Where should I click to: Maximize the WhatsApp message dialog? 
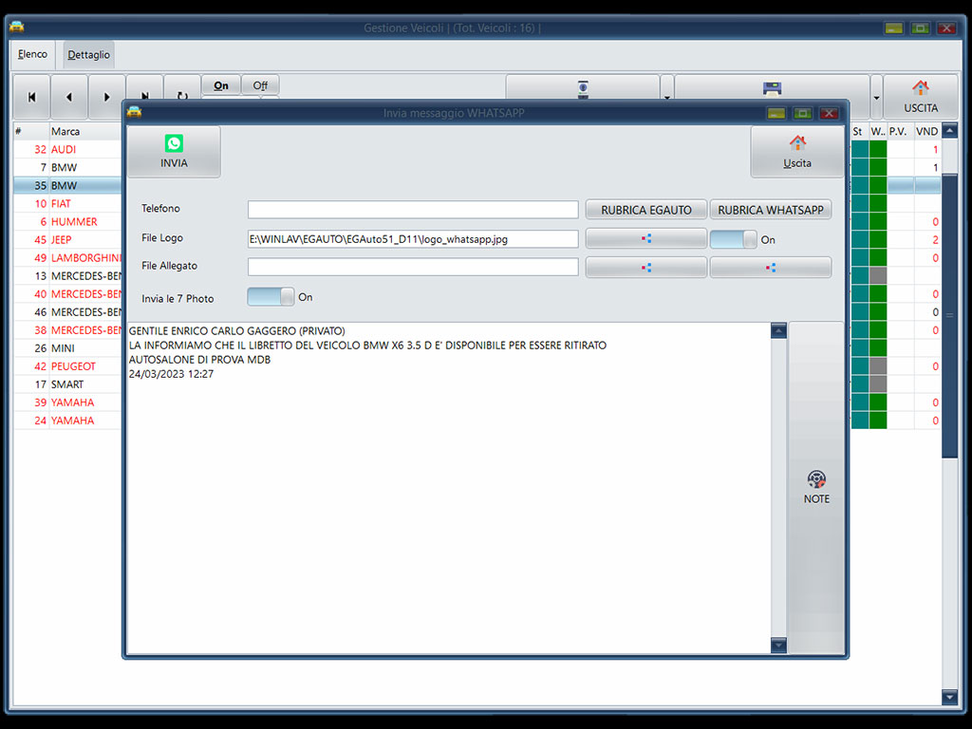pos(803,113)
